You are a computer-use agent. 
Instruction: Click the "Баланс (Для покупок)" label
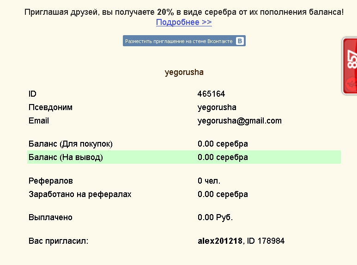pos(70,144)
